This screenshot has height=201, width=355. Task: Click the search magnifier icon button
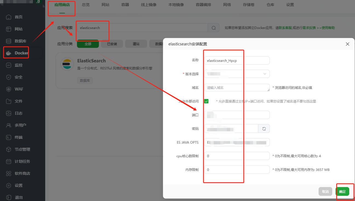[x=214, y=28]
